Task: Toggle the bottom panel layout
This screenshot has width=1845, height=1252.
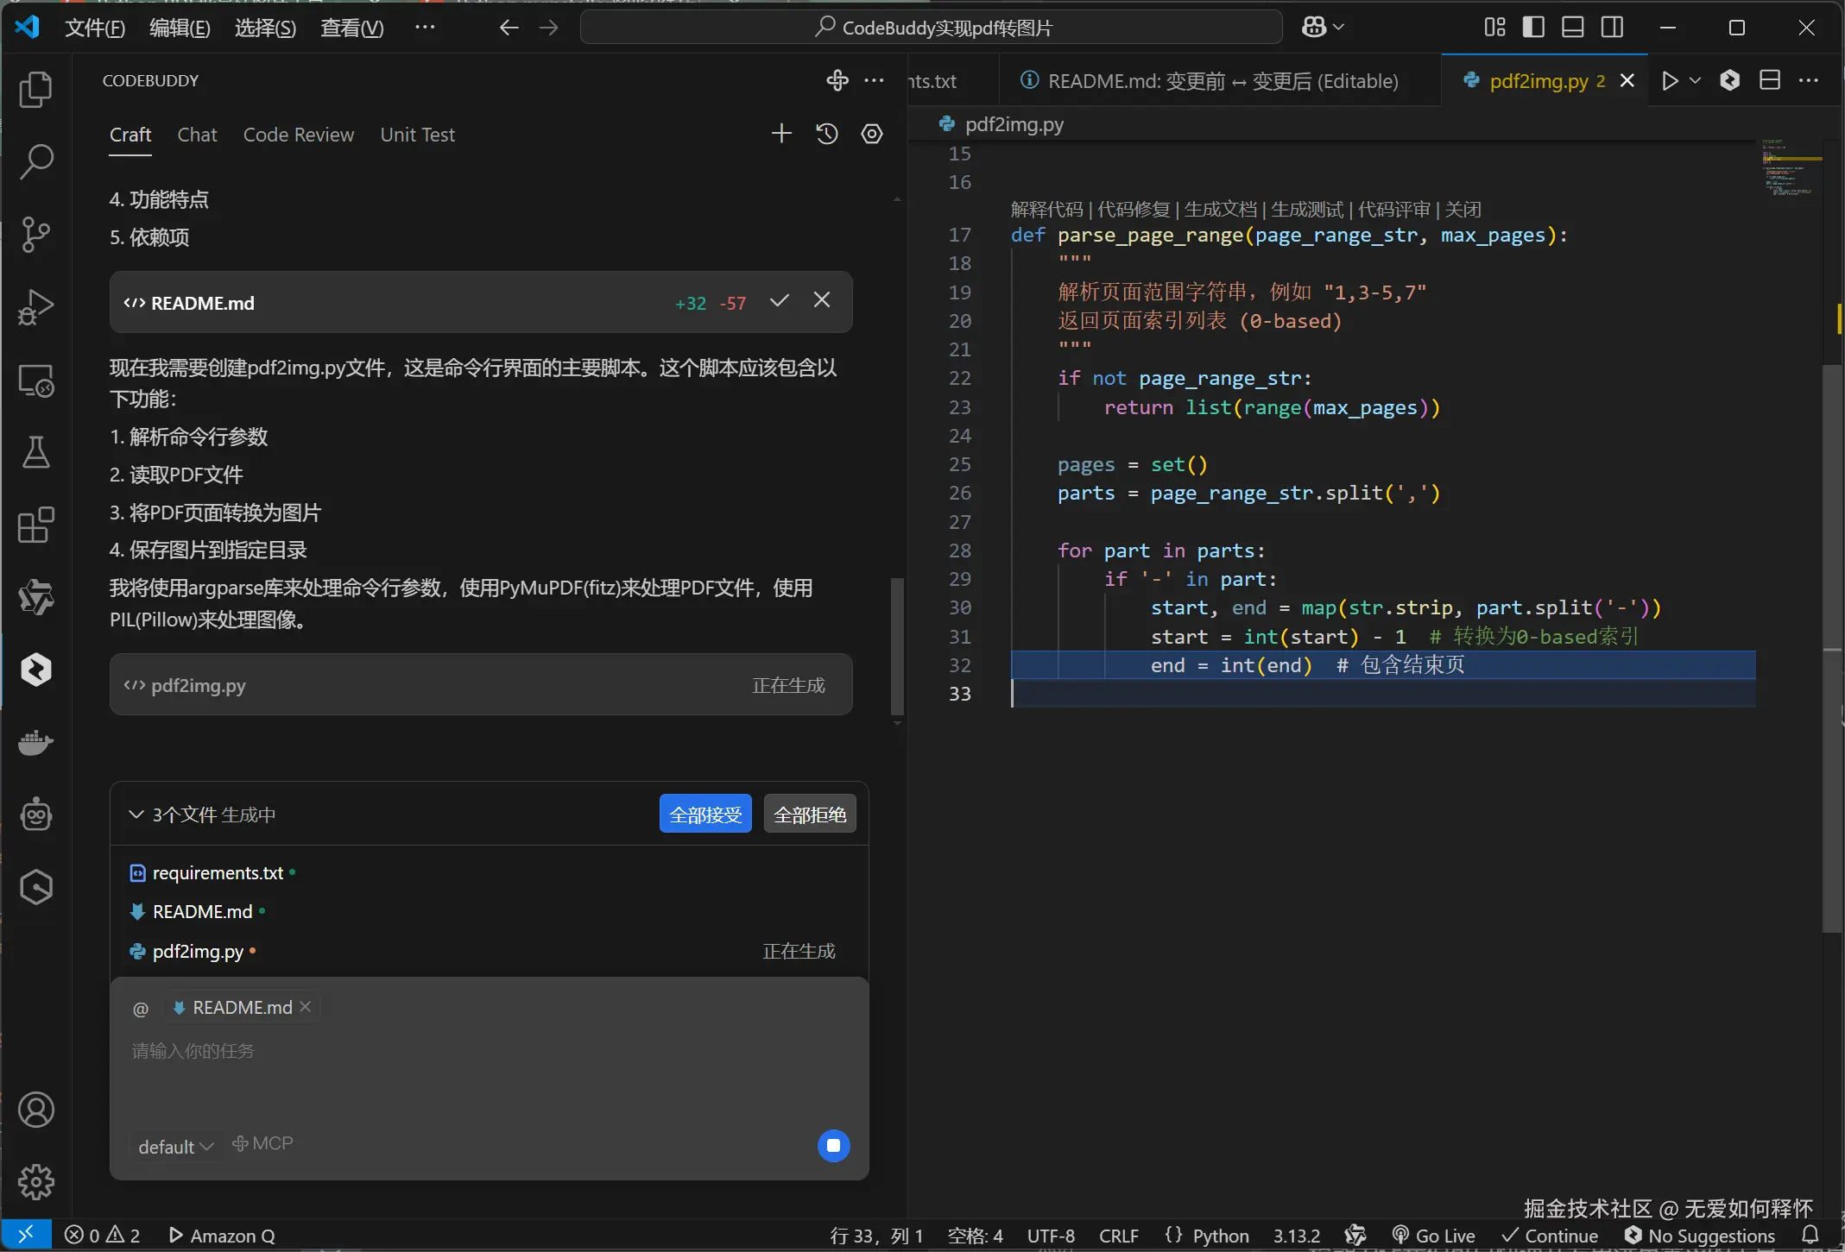Action: click(1573, 28)
